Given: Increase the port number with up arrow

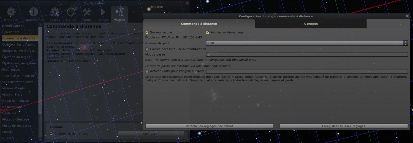Looking at the screenshot, I should [406, 42].
